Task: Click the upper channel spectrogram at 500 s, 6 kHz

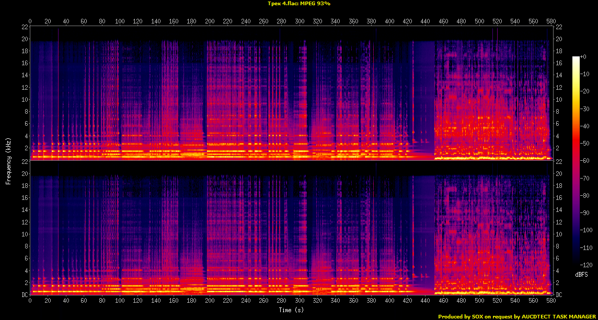Action: (479, 124)
